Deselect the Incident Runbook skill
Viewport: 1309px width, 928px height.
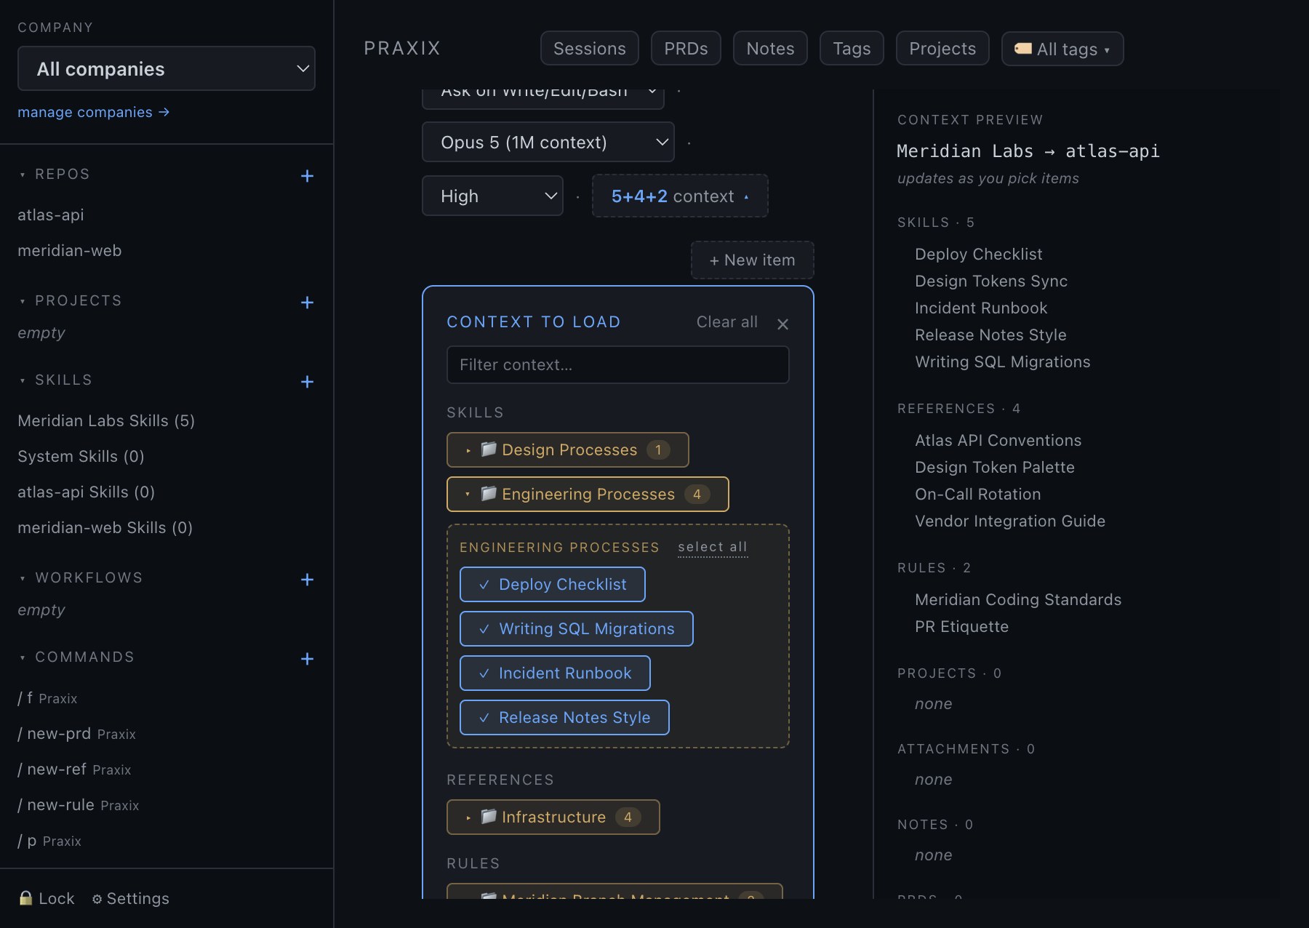(x=555, y=673)
